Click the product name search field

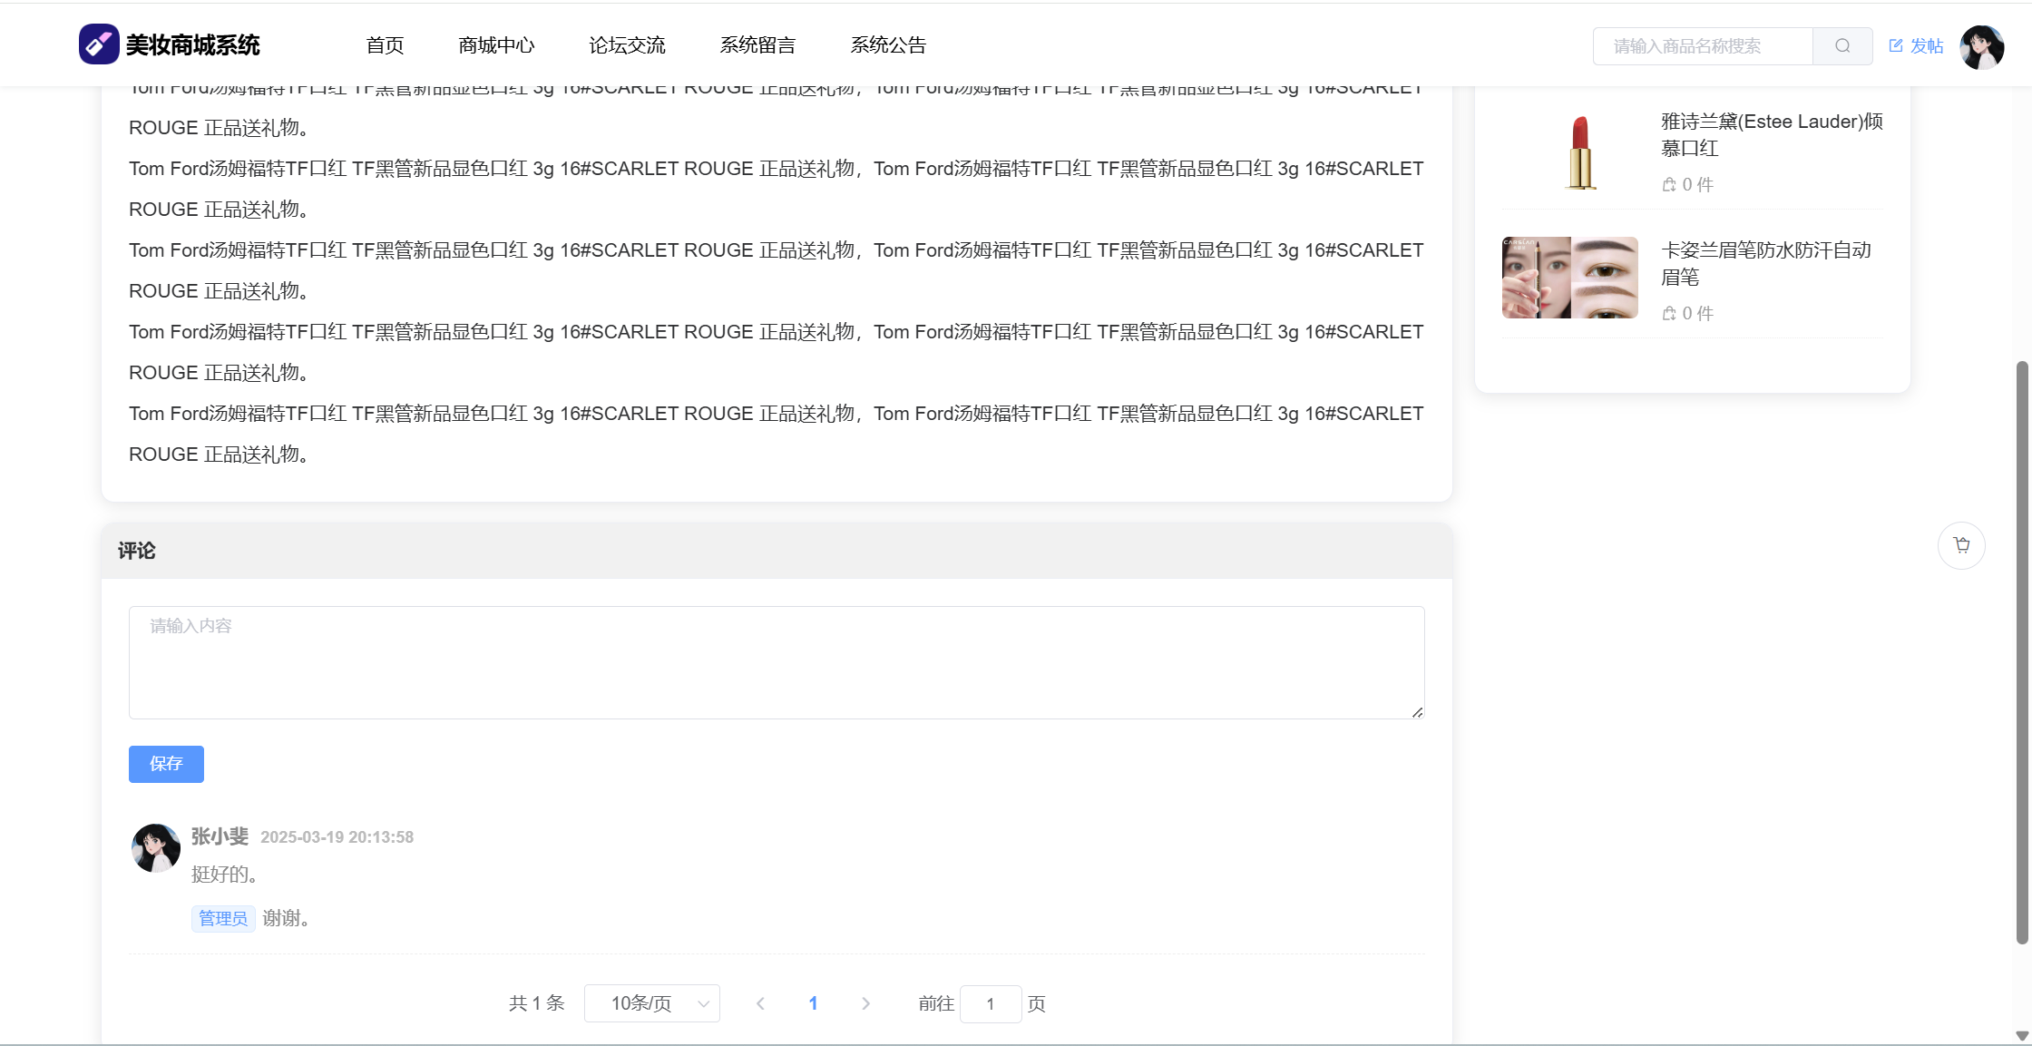pyautogui.click(x=1703, y=46)
